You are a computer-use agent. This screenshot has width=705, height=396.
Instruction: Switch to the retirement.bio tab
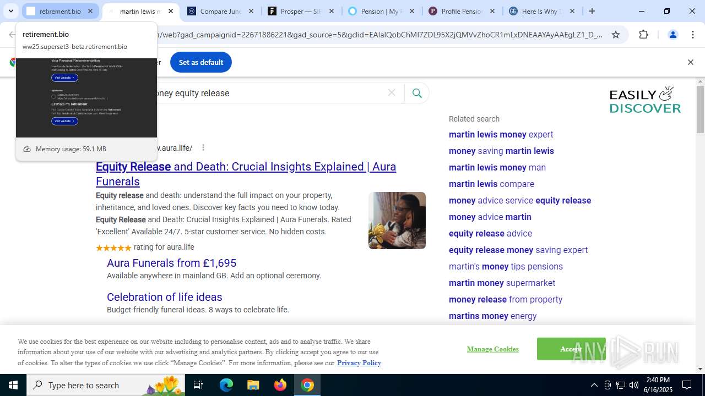[60, 11]
